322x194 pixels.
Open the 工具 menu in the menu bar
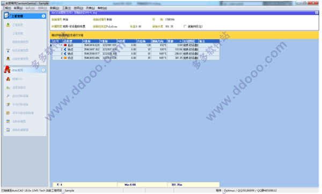pyautogui.click(x=67, y=8)
